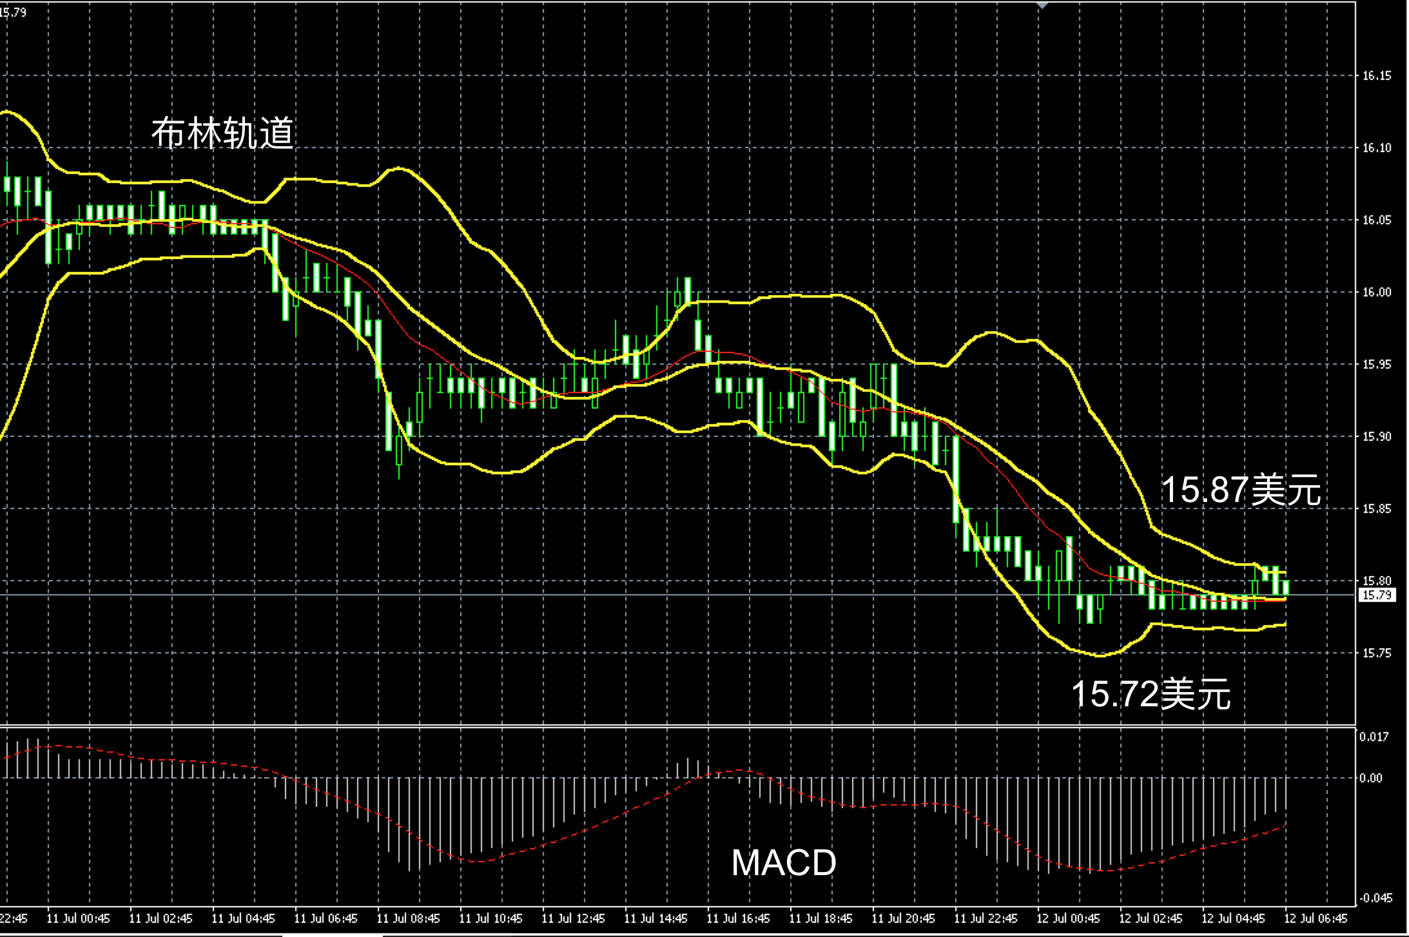Click the current price tag 15.79 on axis

(x=1377, y=595)
